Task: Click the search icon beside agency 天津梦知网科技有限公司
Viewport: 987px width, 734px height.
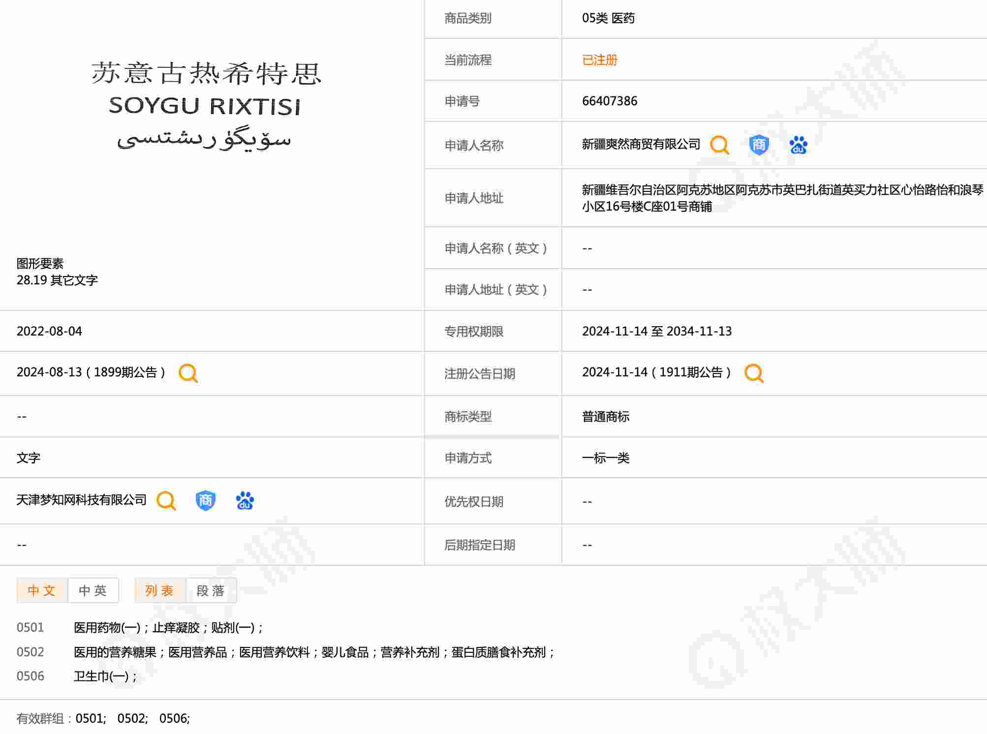Action: [166, 501]
